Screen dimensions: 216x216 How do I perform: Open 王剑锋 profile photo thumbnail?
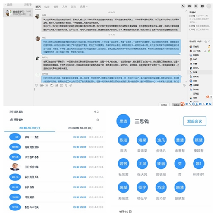(x=15, y=167)
